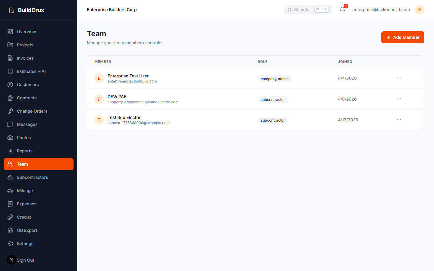Click the enterprise@tackonbuild.com account label in header
Image resolution: width=434 pixels, height=271 pixels.
(x=381, y=10)
